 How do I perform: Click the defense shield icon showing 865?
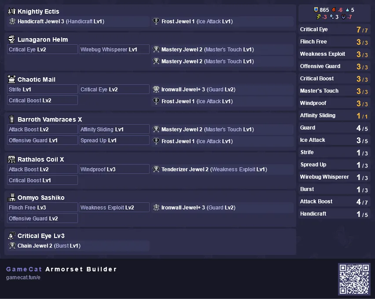(316, 10)
